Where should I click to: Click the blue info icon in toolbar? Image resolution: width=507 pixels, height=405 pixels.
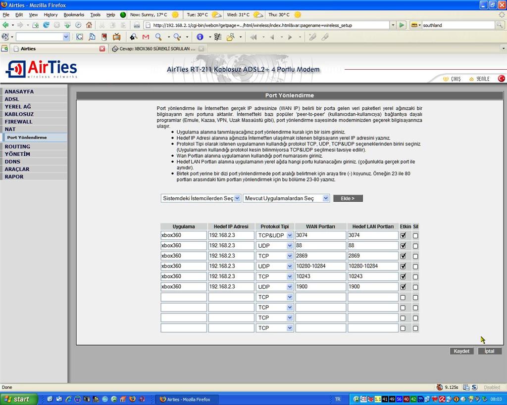(200, 37)
